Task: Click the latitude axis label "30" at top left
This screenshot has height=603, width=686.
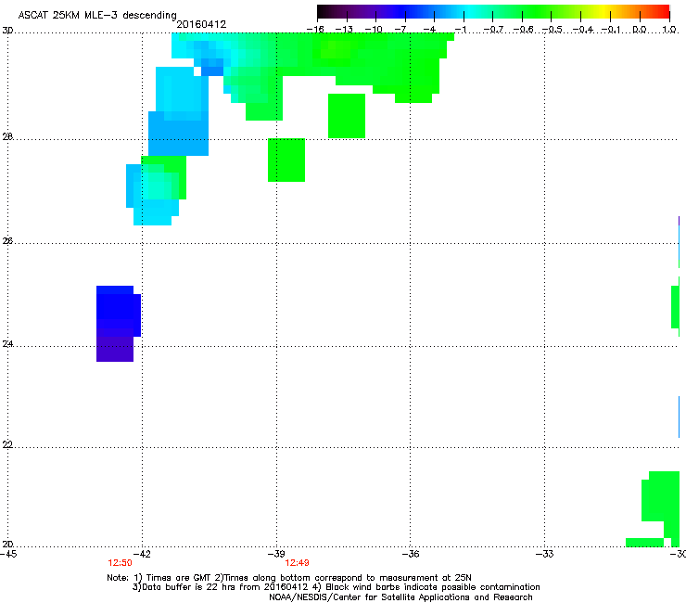Action: (7, 31)
